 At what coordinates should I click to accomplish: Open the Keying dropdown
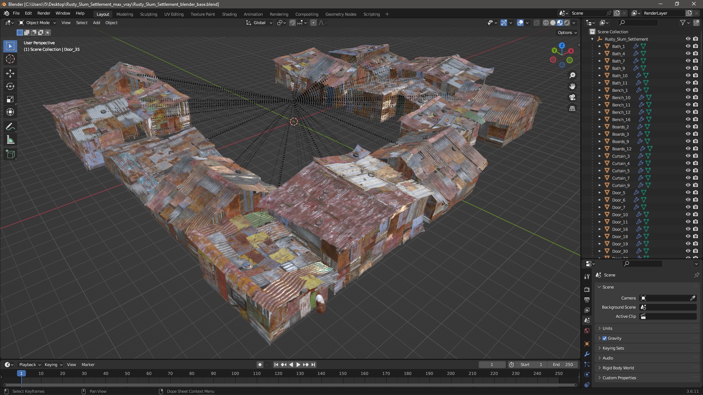[x=53, y=365]
